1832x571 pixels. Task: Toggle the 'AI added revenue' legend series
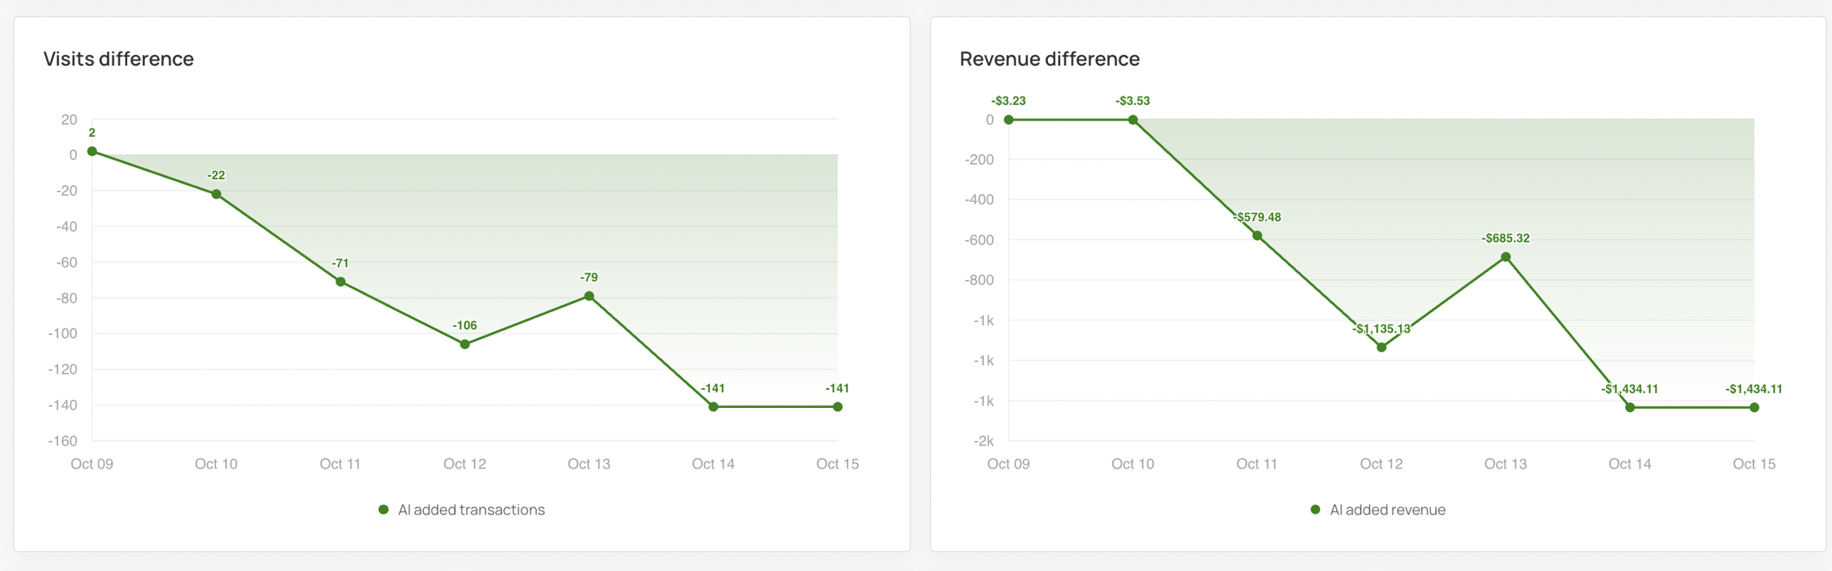click(x=1387, y=510)
